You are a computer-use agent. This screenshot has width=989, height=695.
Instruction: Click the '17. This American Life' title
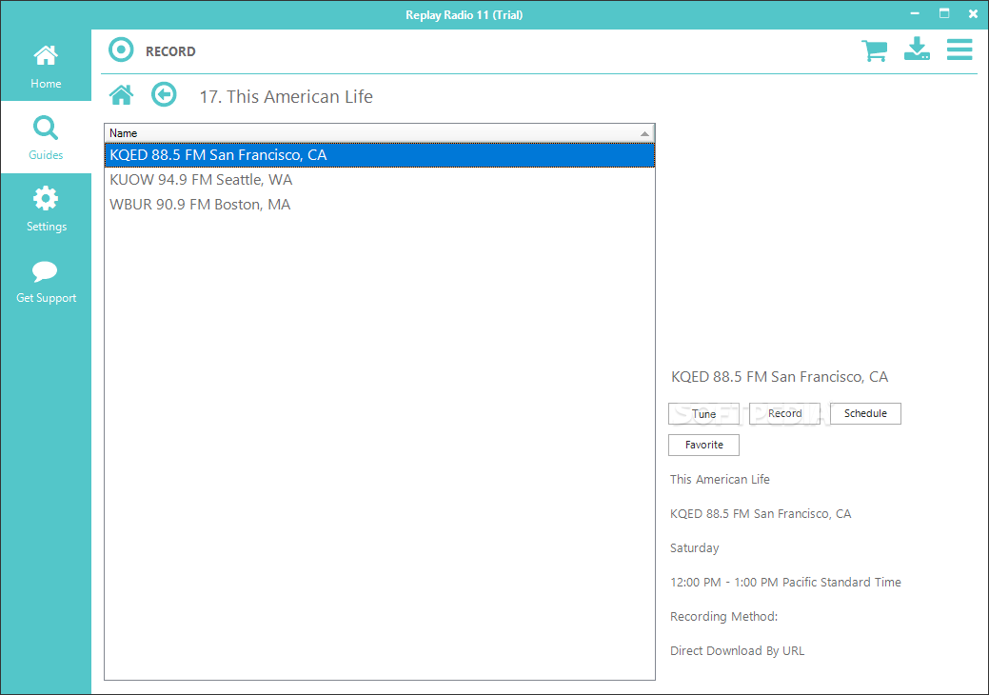pos(286,96)
